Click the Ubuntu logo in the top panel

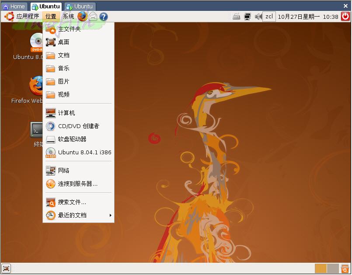pyautogui.click(x=9, y=16)
